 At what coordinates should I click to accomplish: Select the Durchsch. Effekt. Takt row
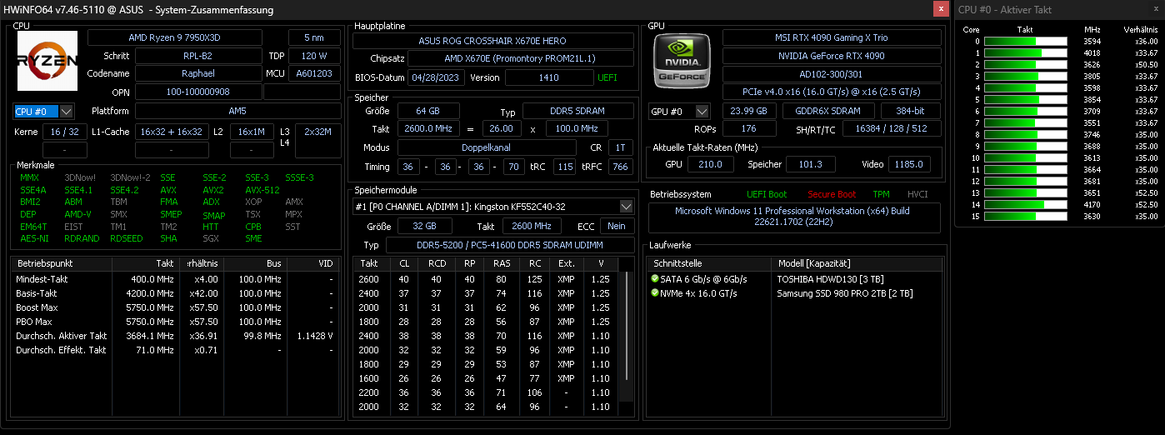click(175, 350)
